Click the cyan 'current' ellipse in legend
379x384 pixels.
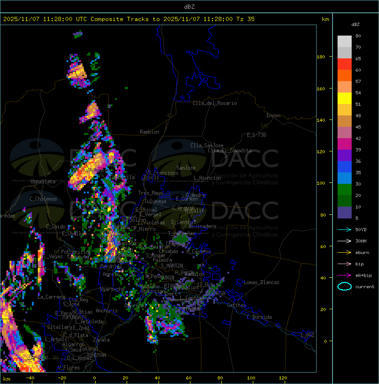coord(344,286)
